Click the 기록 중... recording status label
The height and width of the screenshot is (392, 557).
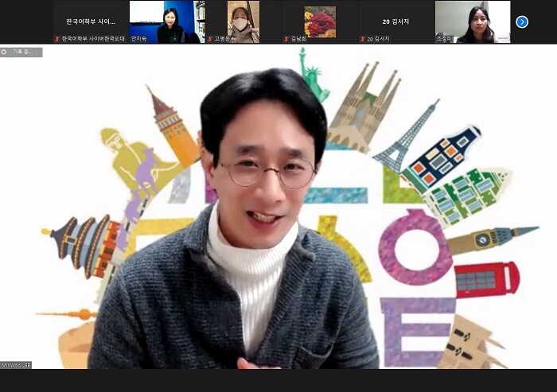tap(23, 52)
